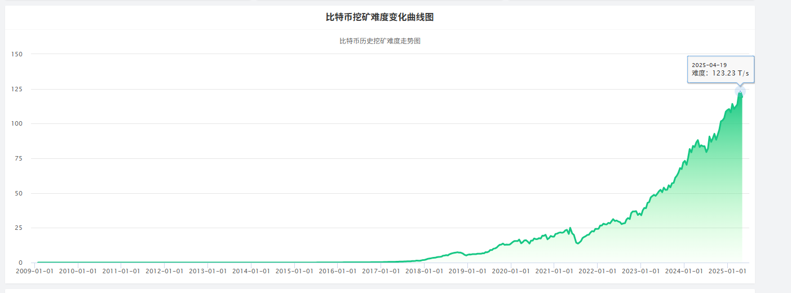Click the tooltip showing 难度: 123.23 T/s

(721, 69)
